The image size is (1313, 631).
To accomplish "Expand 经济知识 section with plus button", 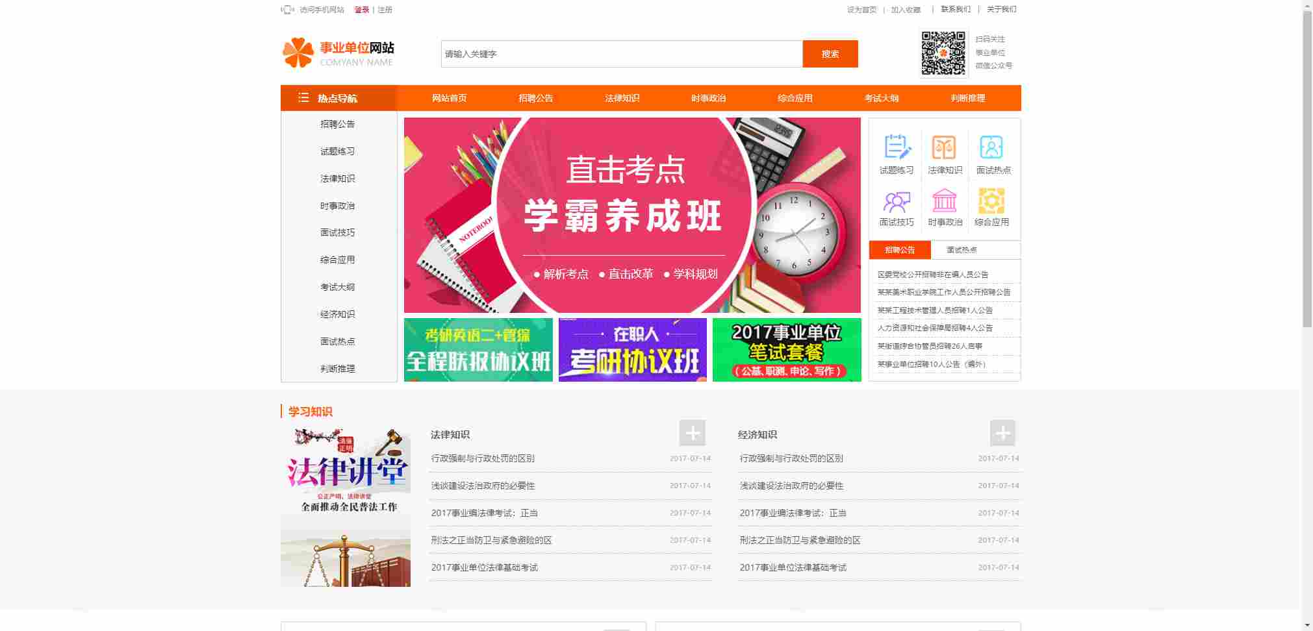I will [1002, 433].
